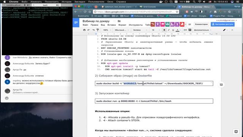Click the teal collaborator avatar
243x137 pixels.
(167, 24)
